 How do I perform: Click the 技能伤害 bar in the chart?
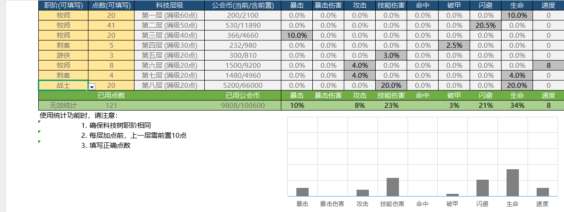393,187
